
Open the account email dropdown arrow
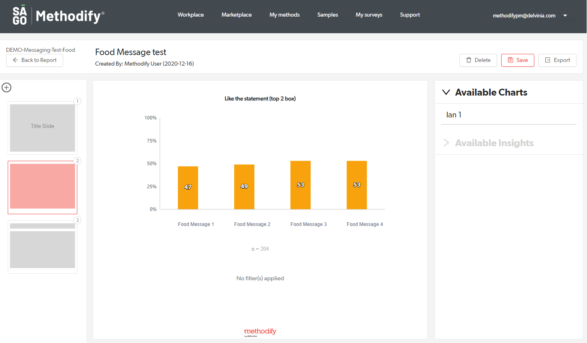[565, 16]
